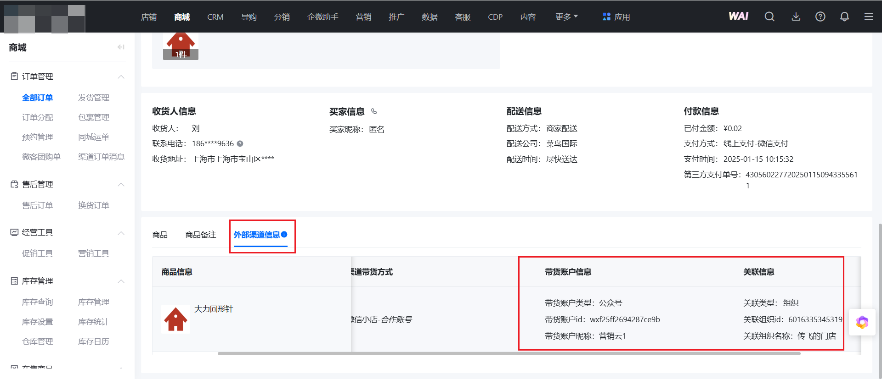Image resolution: width=882 pixels, height=379 pixels.
Task: Click the masked phone number help icon
Action: point(240,144)
